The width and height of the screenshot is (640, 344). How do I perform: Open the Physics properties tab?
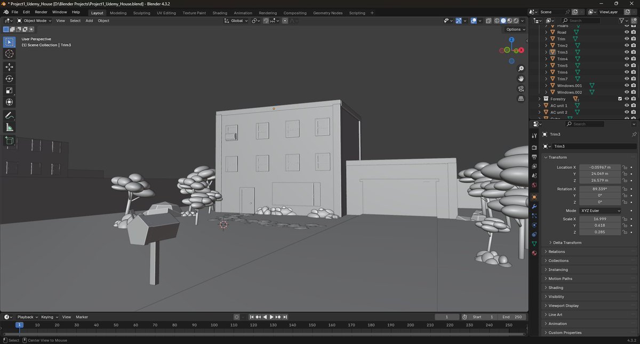tap(534, 225)
